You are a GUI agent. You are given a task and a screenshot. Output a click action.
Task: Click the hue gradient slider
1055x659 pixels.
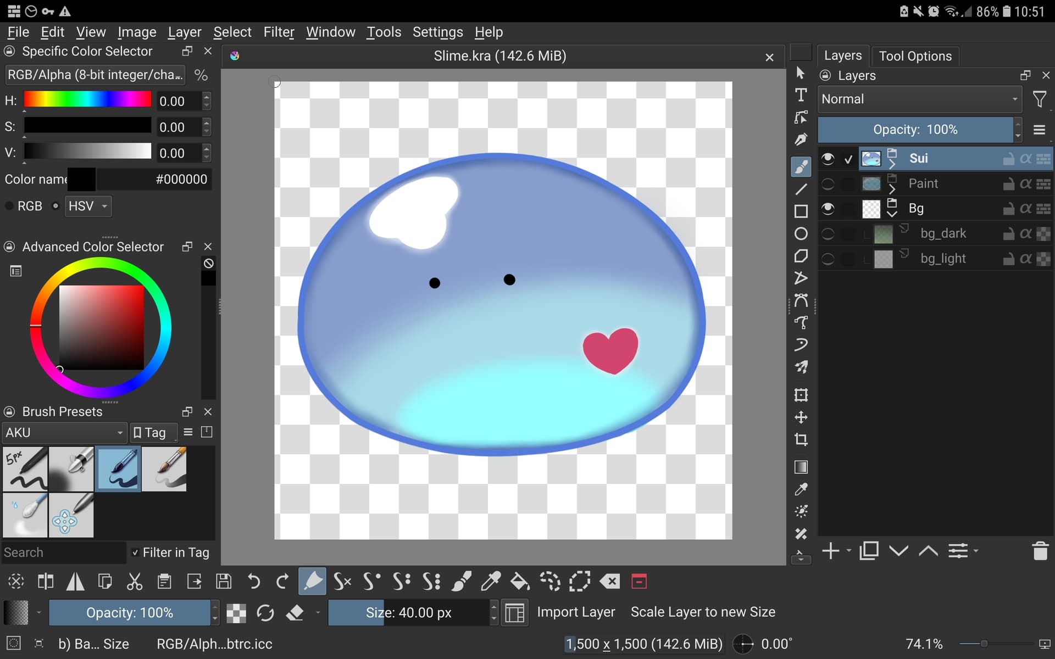click(x=87, y=99)
